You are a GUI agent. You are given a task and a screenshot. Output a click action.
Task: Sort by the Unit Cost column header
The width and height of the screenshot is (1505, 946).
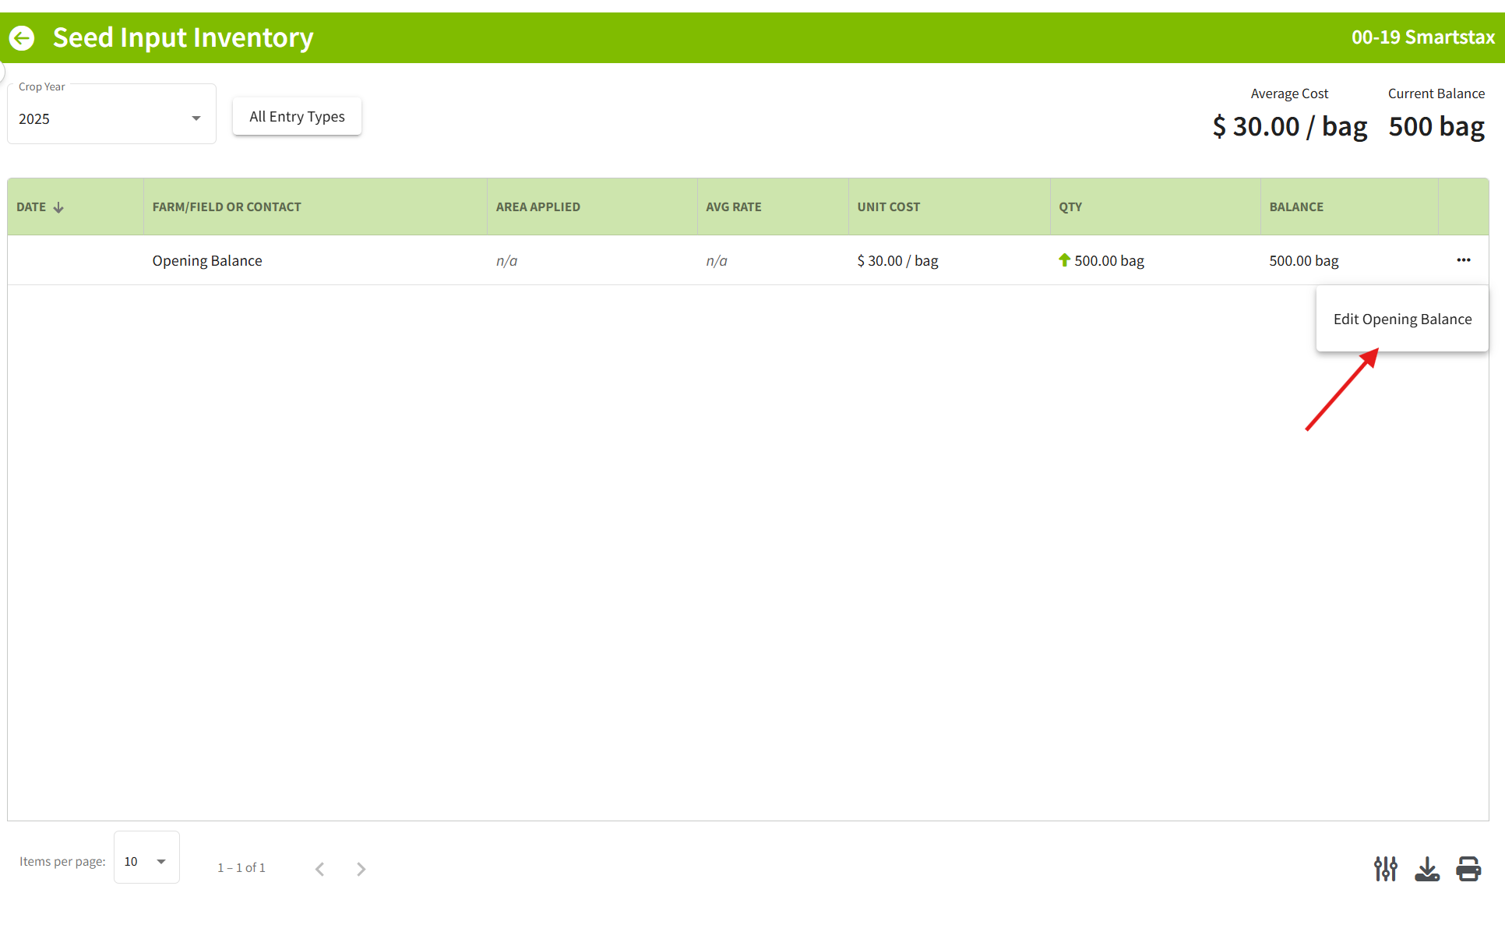click(x=888, y=207)
